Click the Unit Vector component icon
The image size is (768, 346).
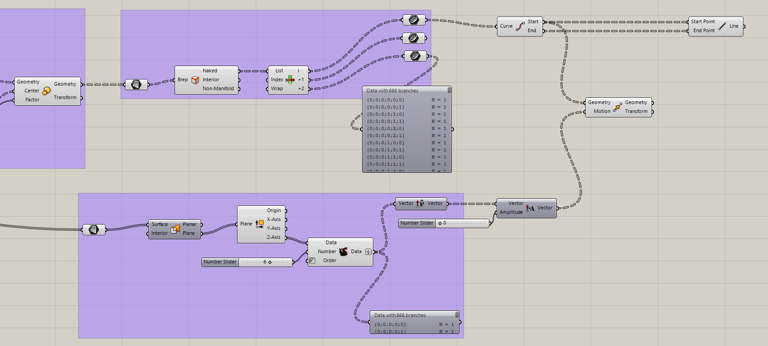[420, 204]
